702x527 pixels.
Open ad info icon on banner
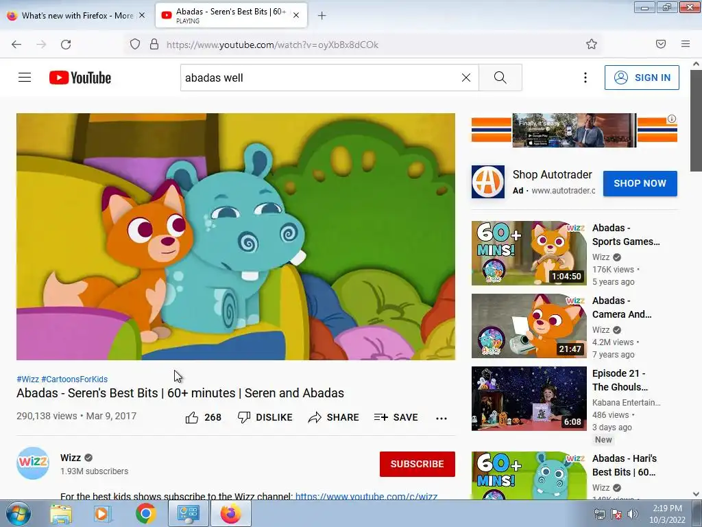672,119
